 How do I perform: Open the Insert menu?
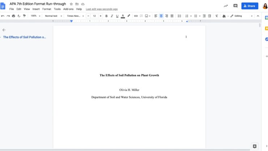pyautogui.click(x=36, y=9)
